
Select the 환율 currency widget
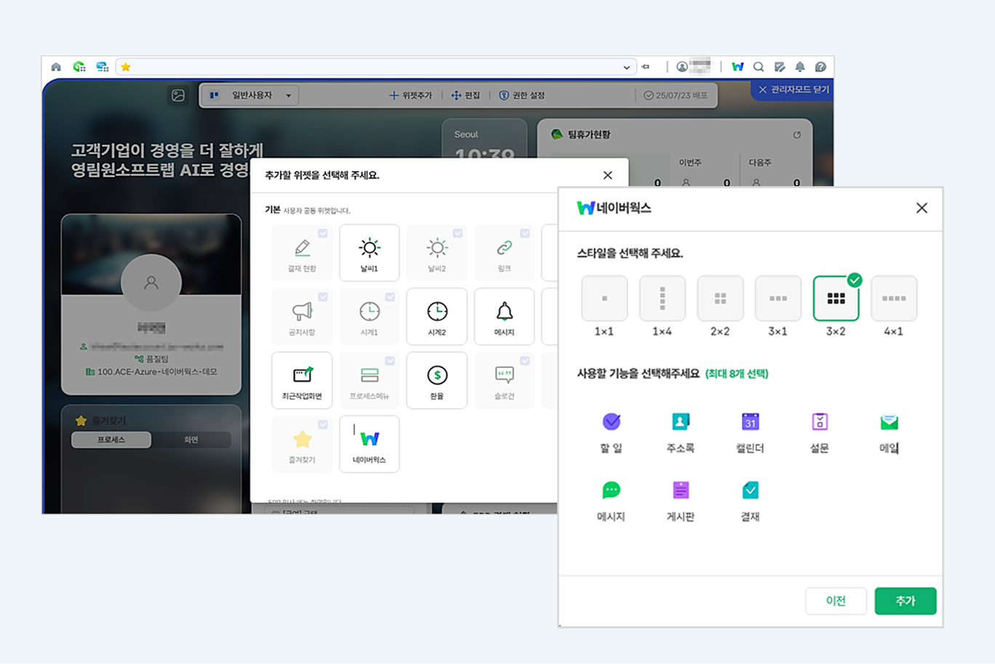(x=436, y=380)
